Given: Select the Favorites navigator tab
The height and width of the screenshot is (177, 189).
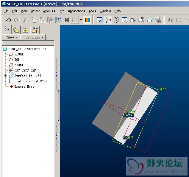Looking at the screenshot, I should pyautogui.click(x=25, y=30).
